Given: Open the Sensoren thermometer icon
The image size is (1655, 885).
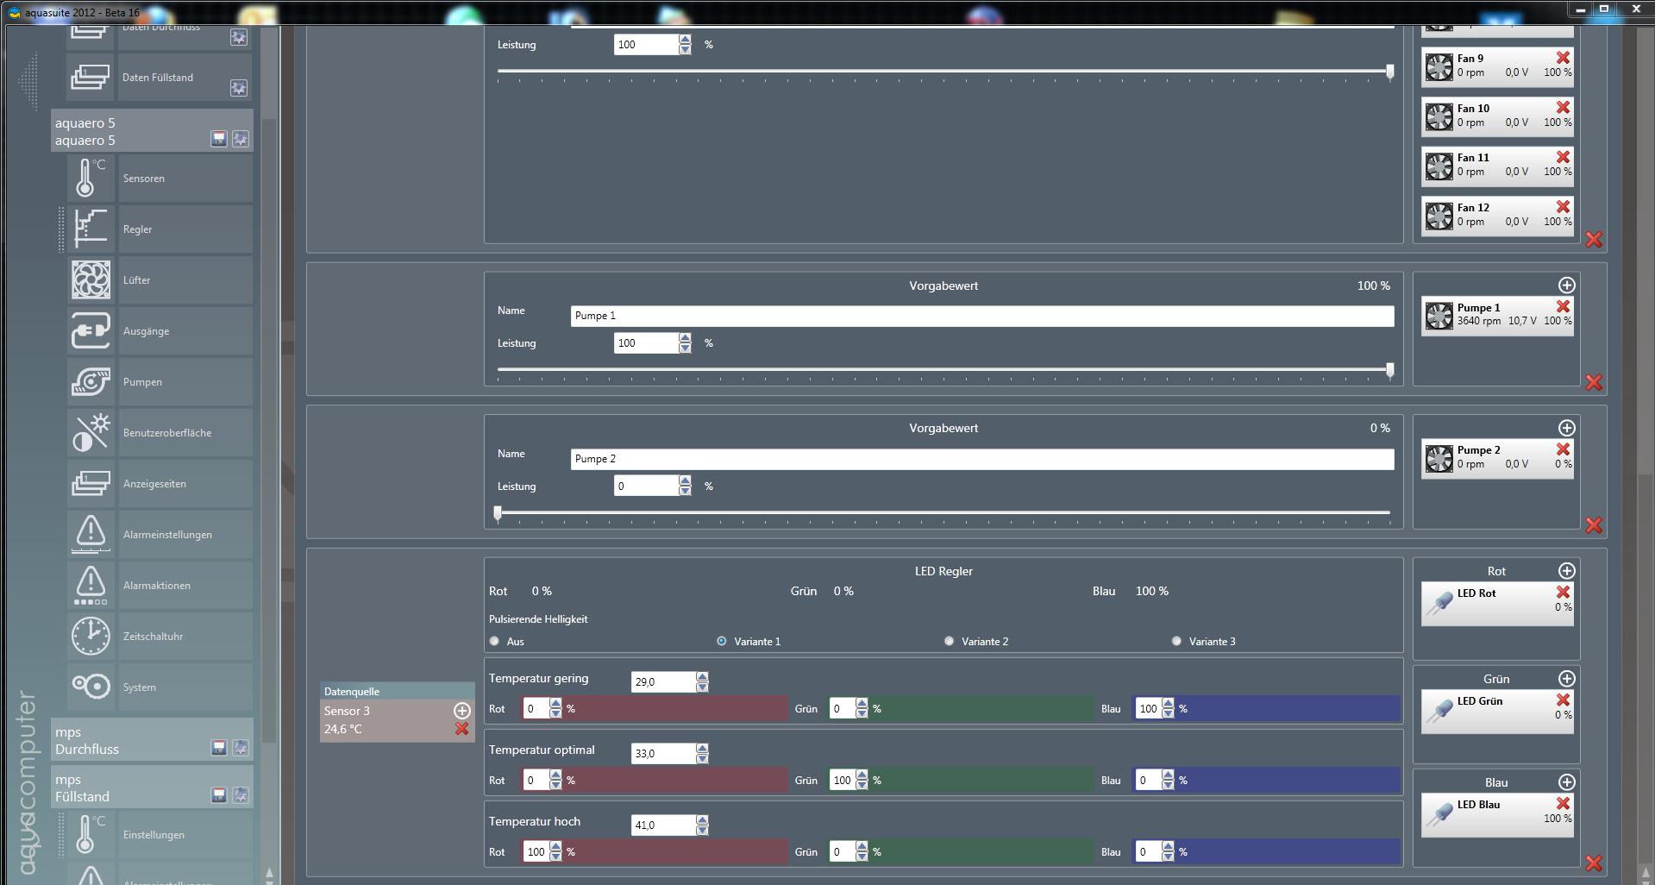Looking at the screenshot, I should [x=90, y=178].
